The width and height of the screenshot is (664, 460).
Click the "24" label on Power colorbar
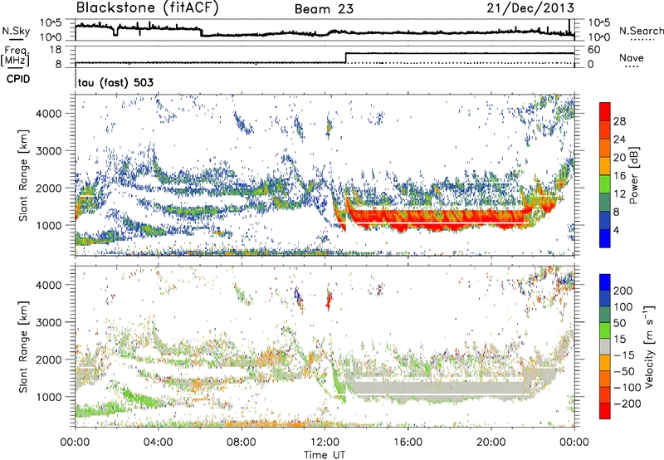[x=619, y=139]
